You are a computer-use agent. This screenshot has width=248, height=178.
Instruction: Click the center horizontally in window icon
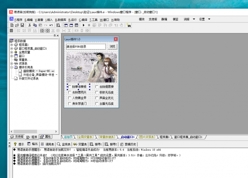(x=42, y=31)
